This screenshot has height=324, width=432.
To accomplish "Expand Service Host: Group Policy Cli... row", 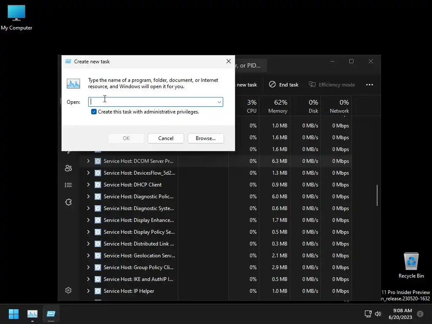I will click(x=88, y=267).
